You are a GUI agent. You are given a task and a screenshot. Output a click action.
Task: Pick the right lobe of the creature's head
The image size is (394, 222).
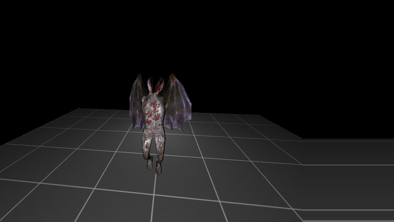160,85
